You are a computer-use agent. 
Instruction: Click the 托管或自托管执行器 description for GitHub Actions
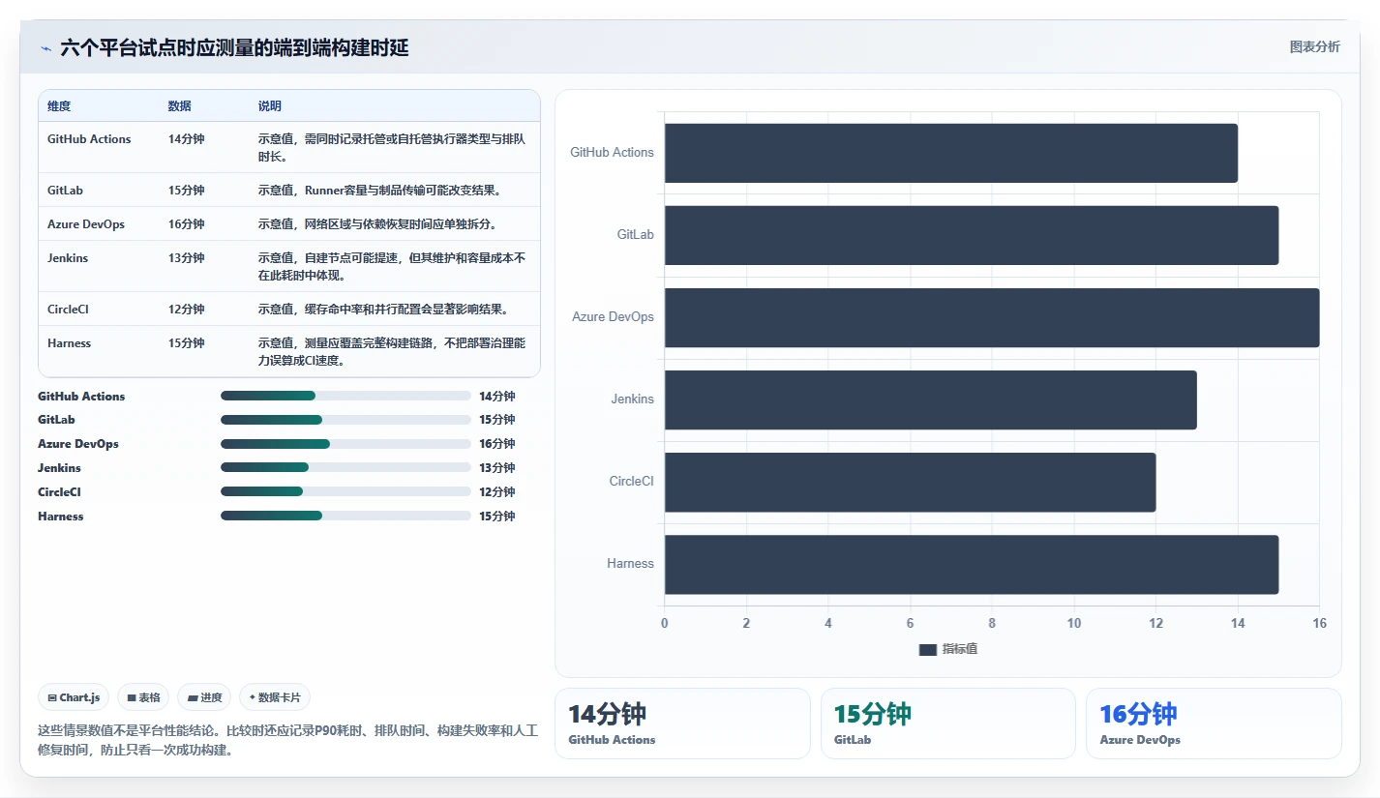tap(392, 148)
